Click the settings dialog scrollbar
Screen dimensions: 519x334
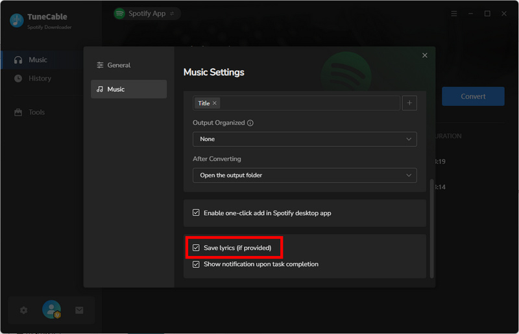pos(431,229)
